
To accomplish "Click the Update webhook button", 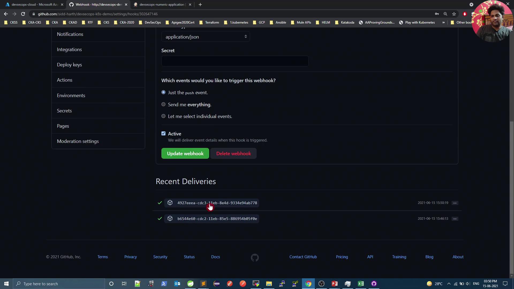I will click(x=185, y=153).
